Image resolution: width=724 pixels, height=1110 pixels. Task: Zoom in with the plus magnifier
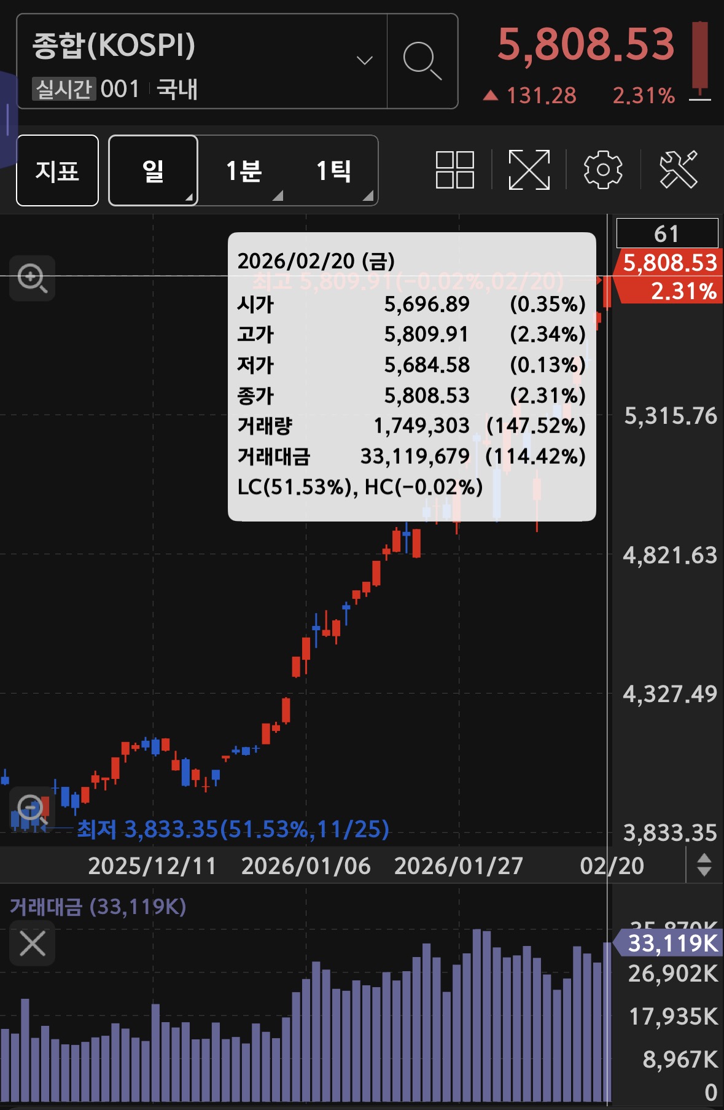33,278
